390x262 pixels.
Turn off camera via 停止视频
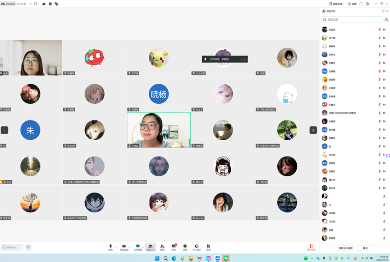[x=124, y=247]
